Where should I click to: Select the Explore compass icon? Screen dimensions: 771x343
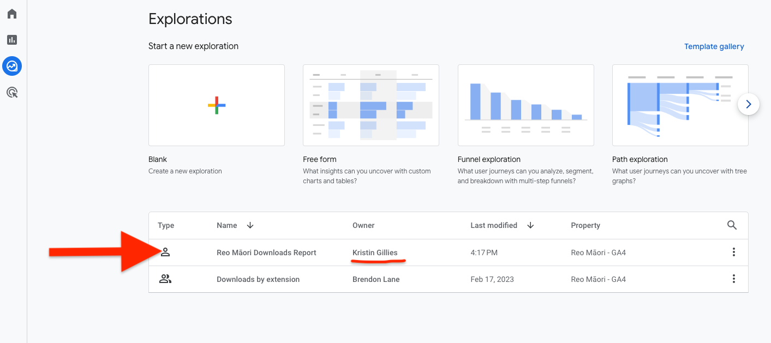click(x=12, y=66)
